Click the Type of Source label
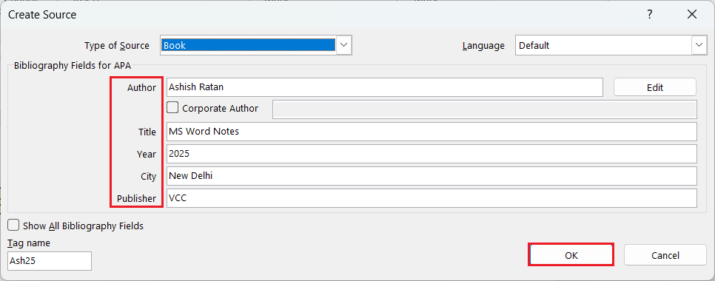Viewport: 715px width, 281px height. (117, 46)
